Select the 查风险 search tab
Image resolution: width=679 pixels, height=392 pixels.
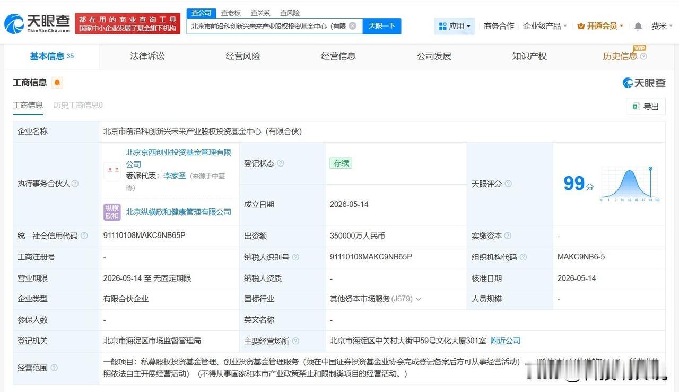tap(290, 13)
